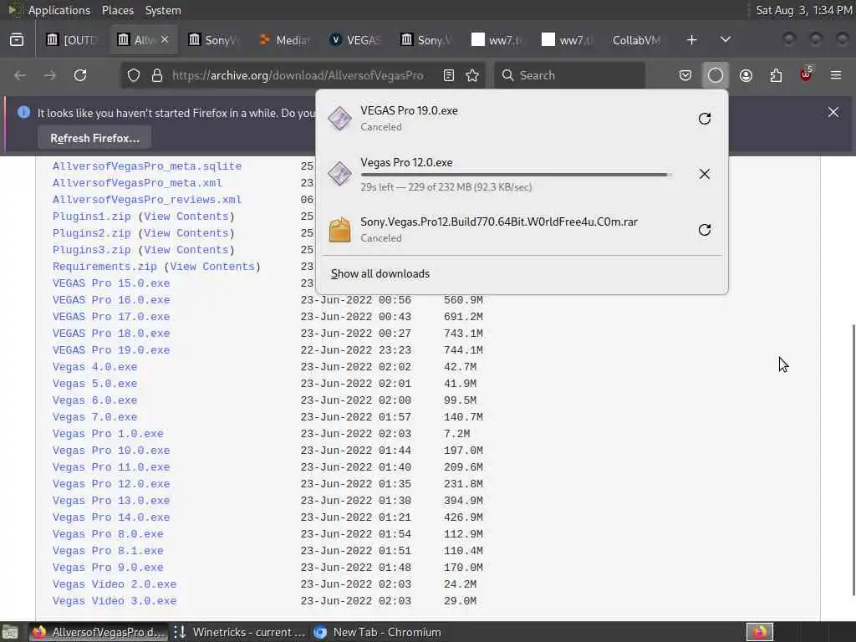Retry the Sony.Vegas.Pro12 rar download
This screenshot has width=856, height=642.
tap(704, 230)
